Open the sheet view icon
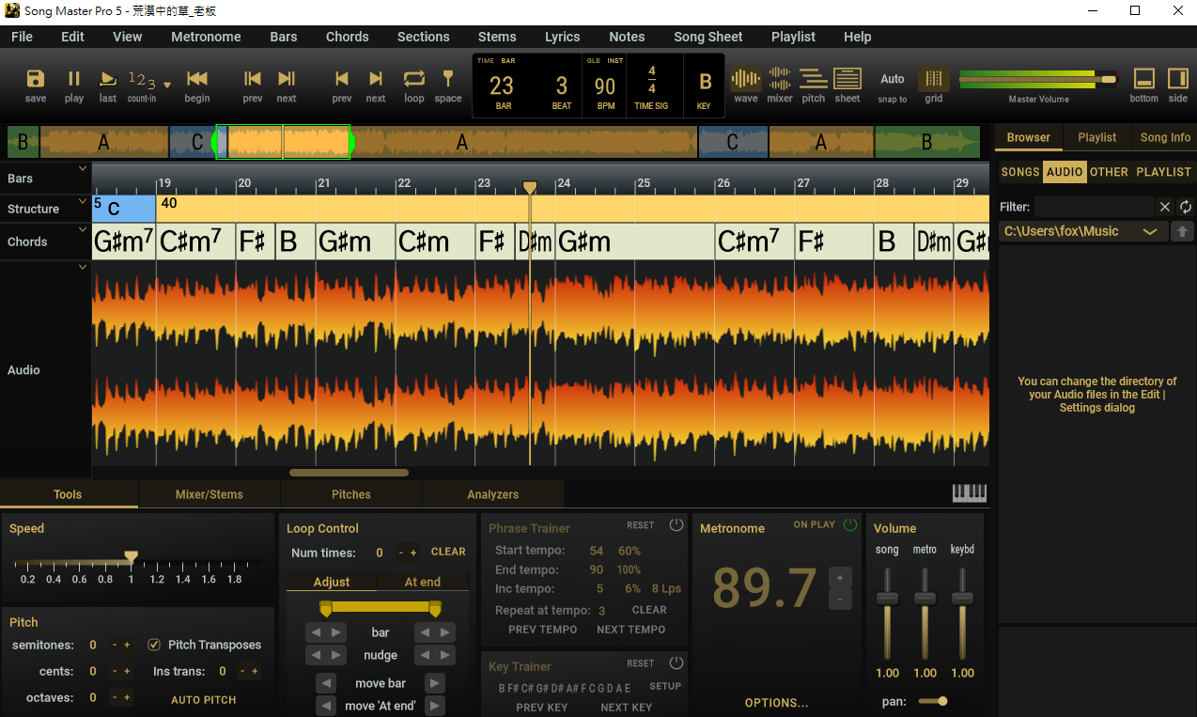This screenshot has width=1197, height=717. coord(847,79)
